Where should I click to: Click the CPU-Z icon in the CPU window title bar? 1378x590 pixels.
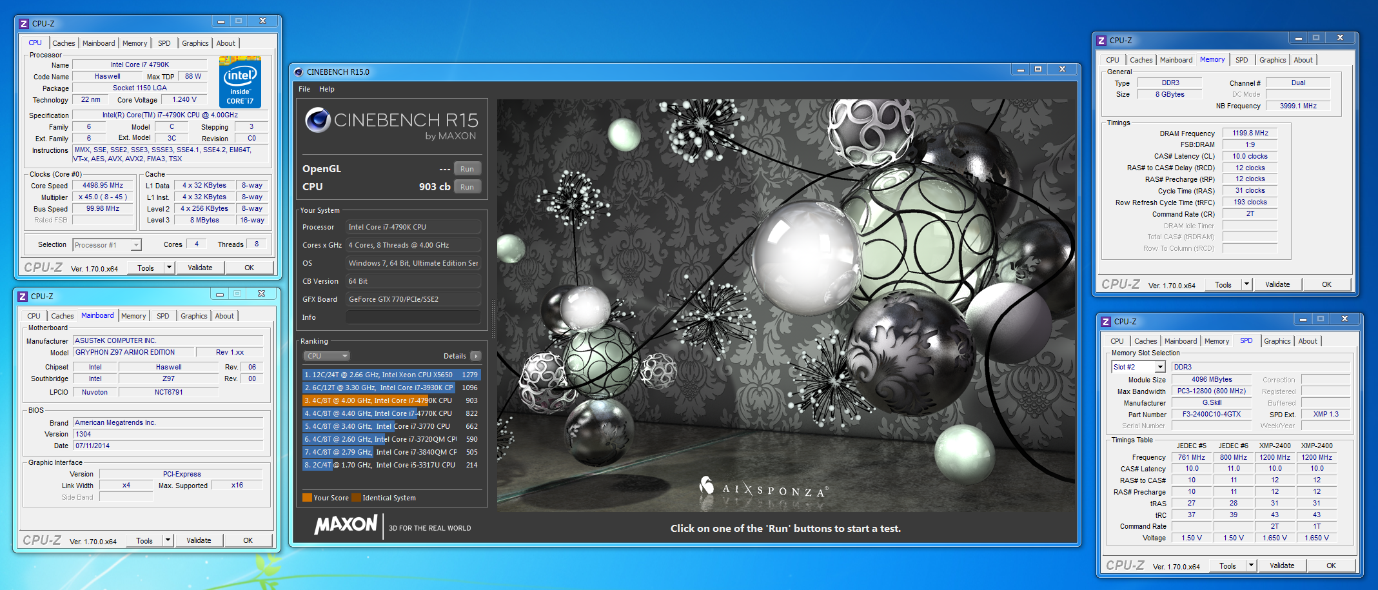tap(24, 24)
